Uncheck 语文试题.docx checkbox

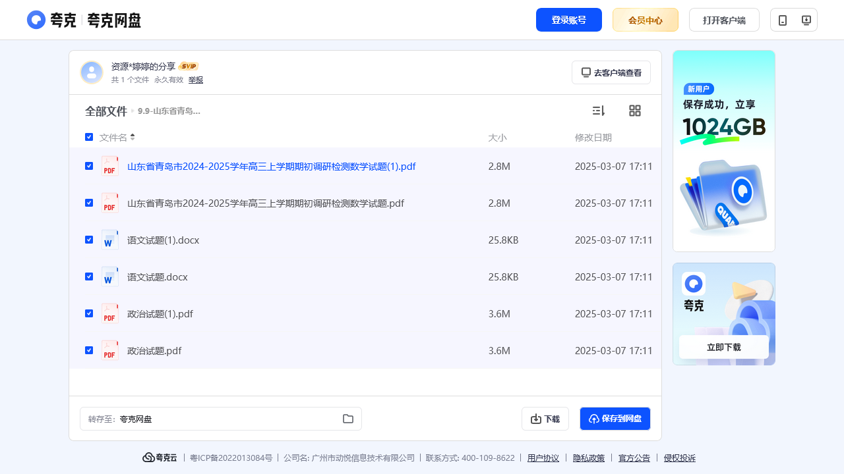coord(89,276)
